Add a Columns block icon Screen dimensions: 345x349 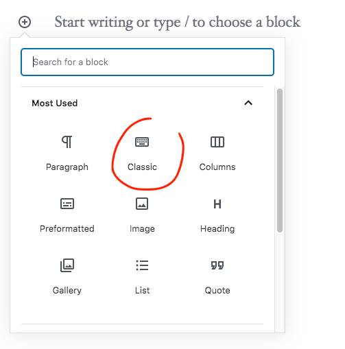point(217,142)
